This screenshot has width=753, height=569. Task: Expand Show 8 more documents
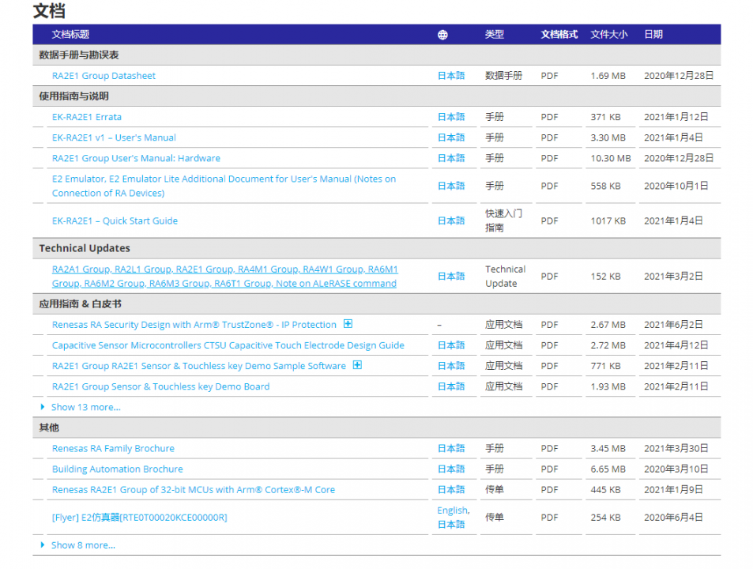click(x=83, y=545)
